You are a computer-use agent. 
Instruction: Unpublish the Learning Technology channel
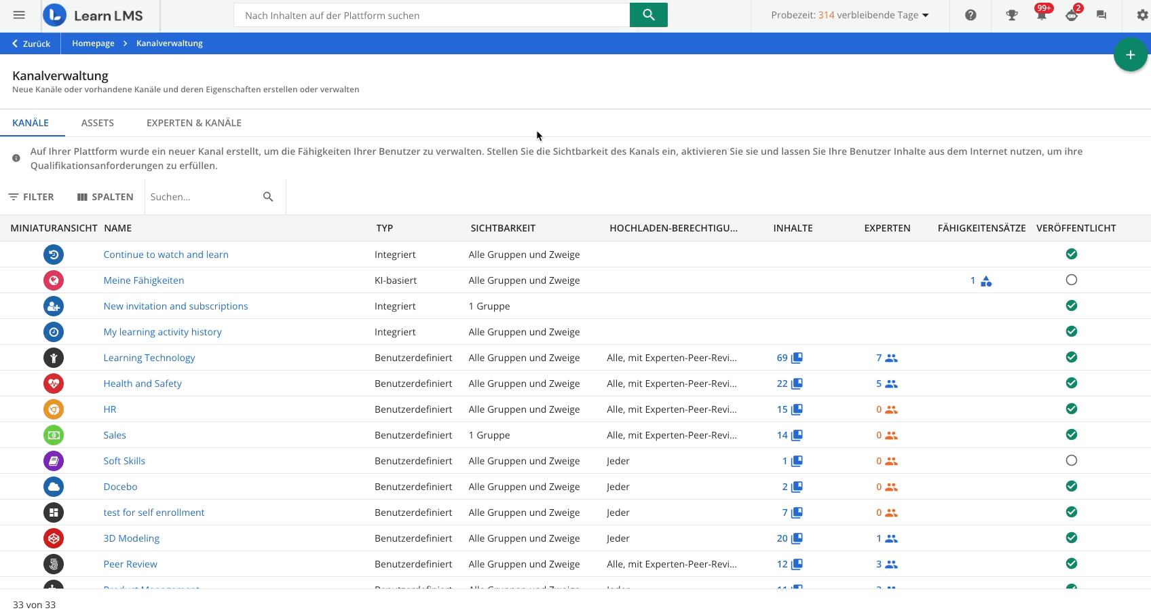(1071, 357)
